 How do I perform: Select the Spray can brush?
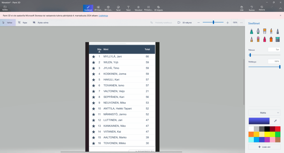pyautogui.click(x=271, y=39)
